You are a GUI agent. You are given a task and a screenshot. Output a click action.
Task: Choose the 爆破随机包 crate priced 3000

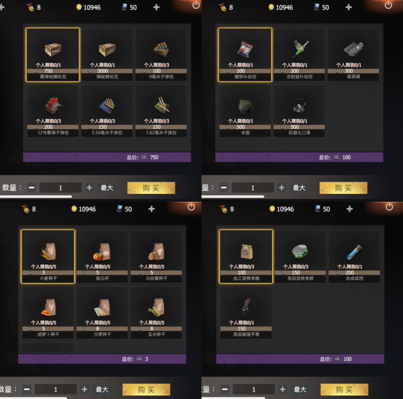point(107,55)
